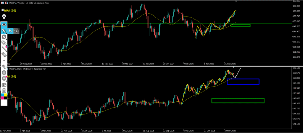Screen dimensions: 303x133
Task: Click the undo arrow icon
Action: point(4,66)
